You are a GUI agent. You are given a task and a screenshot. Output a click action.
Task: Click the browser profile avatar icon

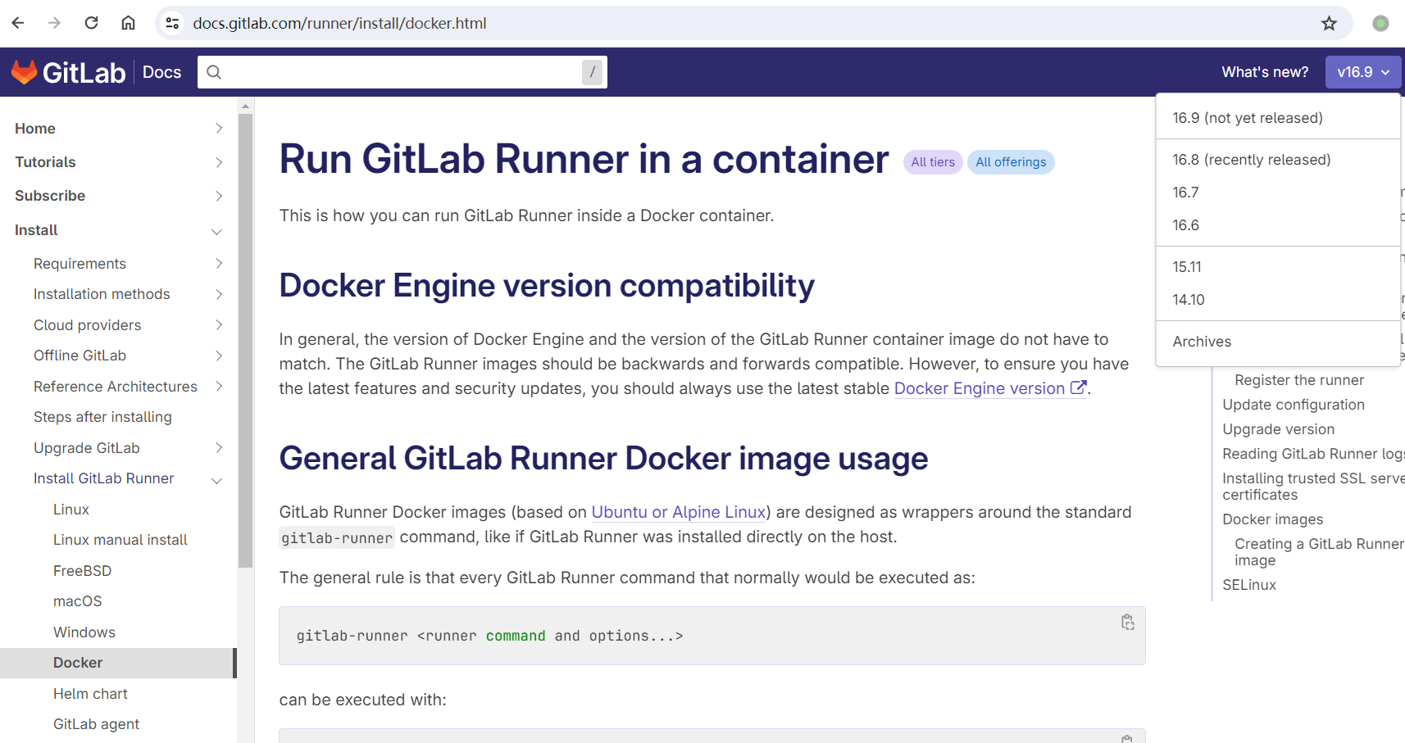1380,24
